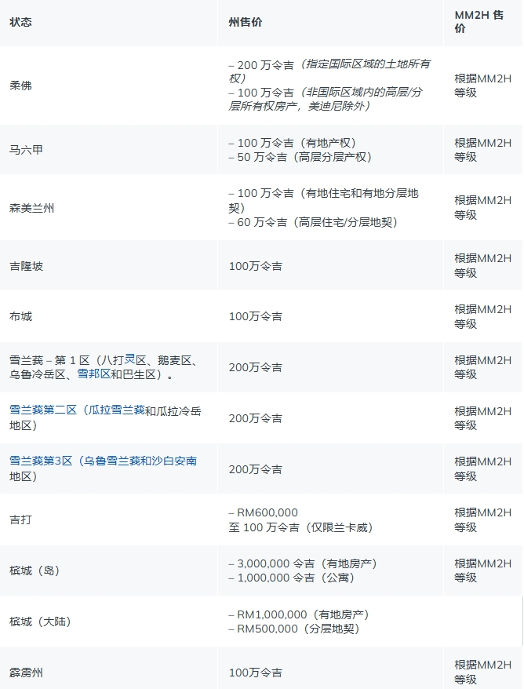The image size is (524, 689).
Task: Click 根据MM2H等级 in 吉打 row
Action: click(x=482, y=519)
